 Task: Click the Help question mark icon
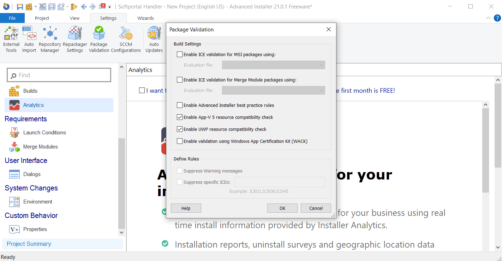(x=497, y=18)
